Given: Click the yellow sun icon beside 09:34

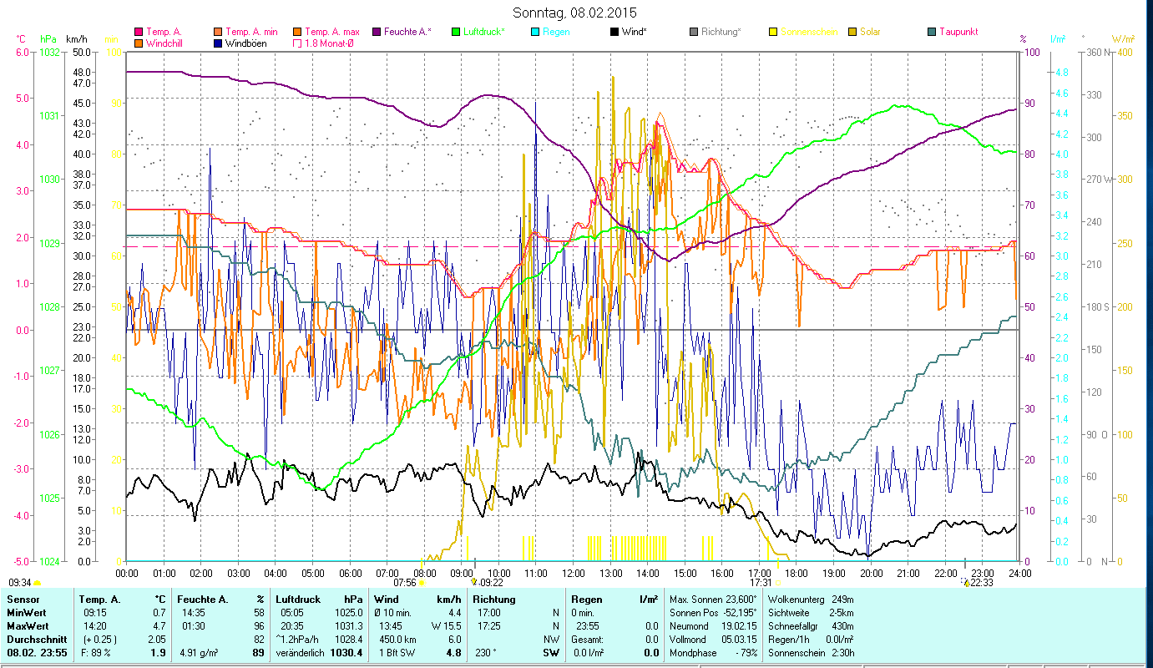Looking at the screenshot, I should pos(37,583).
